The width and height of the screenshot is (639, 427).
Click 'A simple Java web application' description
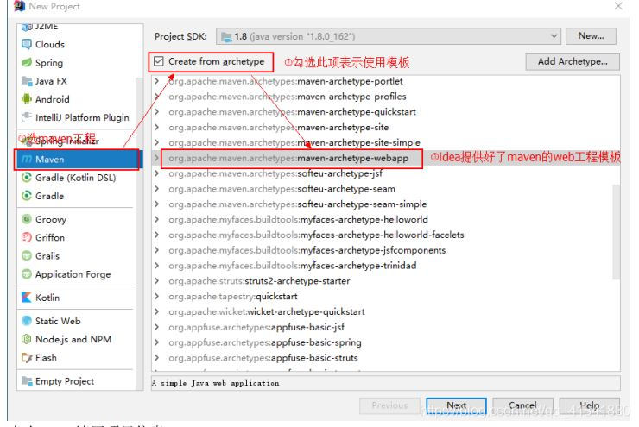pyautogui.click(x=216, y=383)
